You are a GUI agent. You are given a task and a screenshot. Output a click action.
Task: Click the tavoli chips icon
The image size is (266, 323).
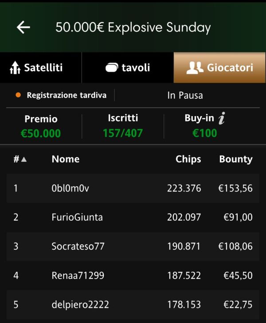point(112,67)
